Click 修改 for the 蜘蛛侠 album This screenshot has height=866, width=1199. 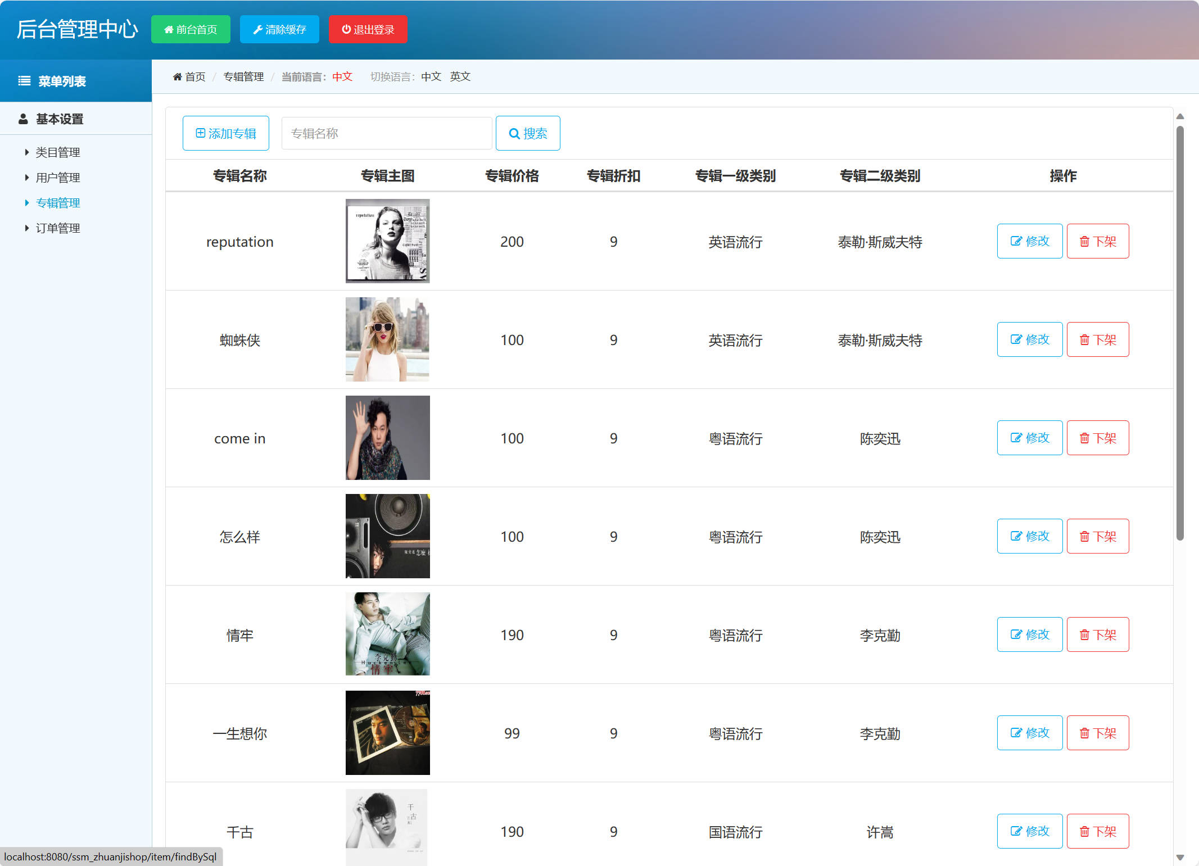pyautogui.click(x=1029, y=339)
